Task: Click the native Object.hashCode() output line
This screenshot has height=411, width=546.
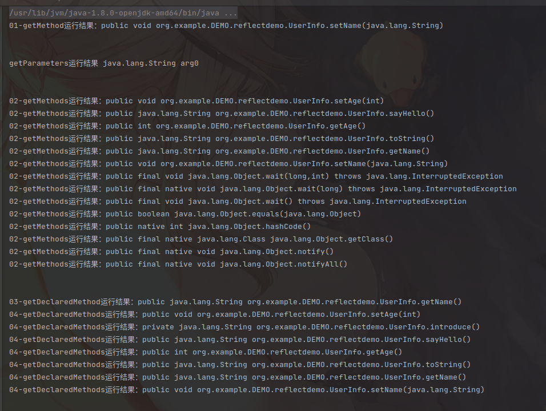Action: point(160,226)
